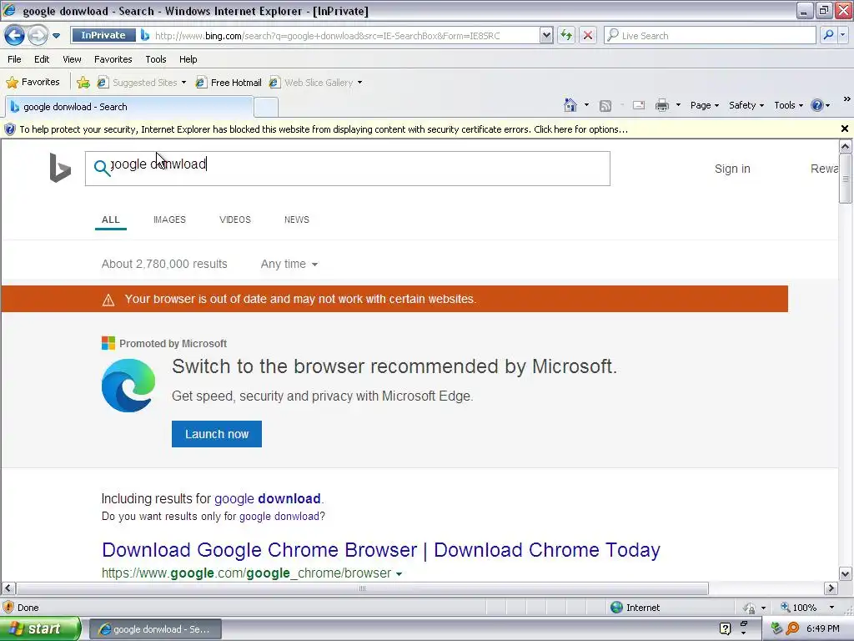
Task: Click the Windows start button
Action: pyautogui.click(x=40, y=629)
